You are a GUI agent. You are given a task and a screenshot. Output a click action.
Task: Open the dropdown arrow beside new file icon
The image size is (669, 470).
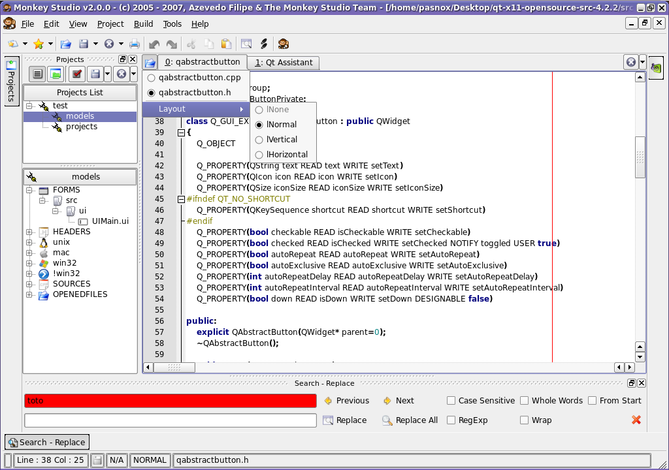pos(25,44)
